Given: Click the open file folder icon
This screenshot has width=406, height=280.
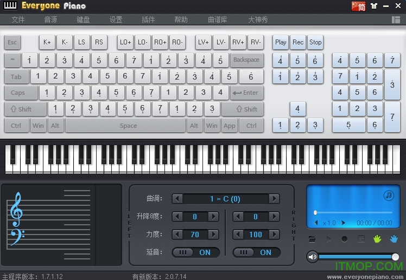Looking at the screenshot, I should pyautogui.click(x=312, y=239).
